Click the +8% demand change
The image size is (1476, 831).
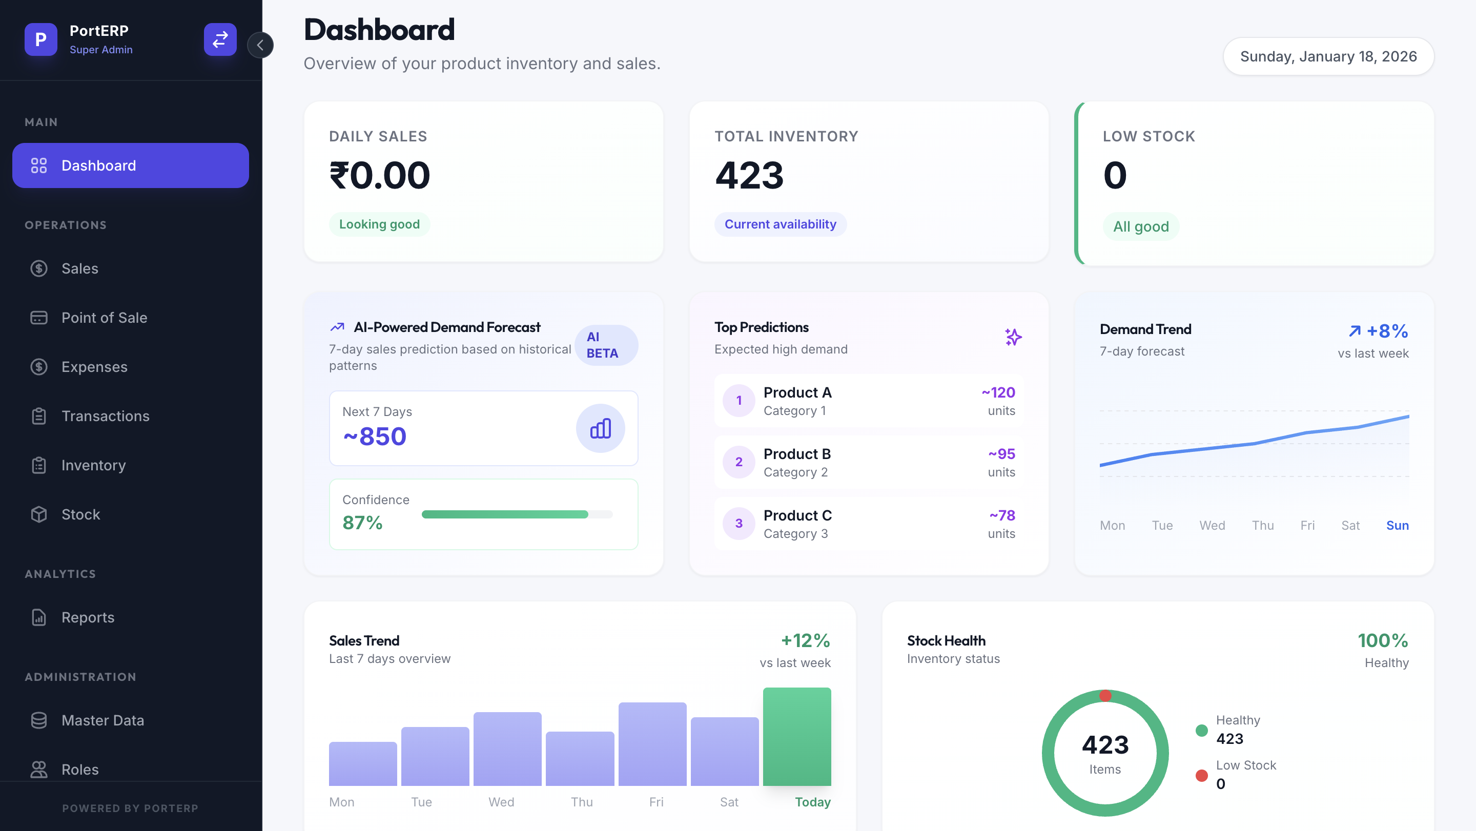1388,331
